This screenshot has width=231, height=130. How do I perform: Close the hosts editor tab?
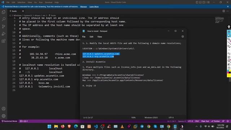click(23, 11)
